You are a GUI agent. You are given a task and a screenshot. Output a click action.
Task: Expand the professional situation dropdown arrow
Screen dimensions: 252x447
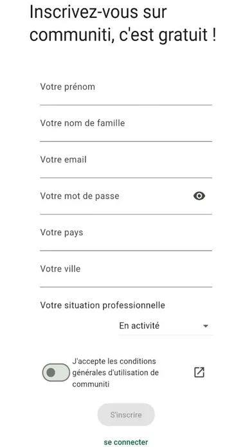point(206,326)
